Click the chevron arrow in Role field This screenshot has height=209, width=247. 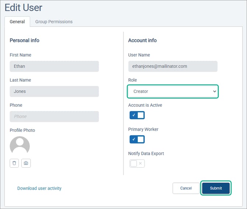click(x=215, y=91)
